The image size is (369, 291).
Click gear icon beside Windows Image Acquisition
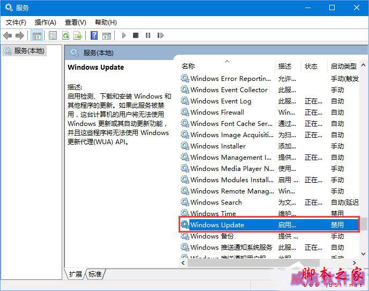[x=185, y=135]
